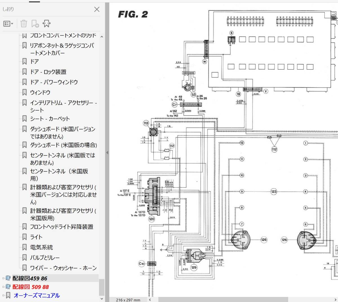Screen dimensions: 338x302
Task: Open bookmark リアボンネット＆ラゲッジコンパートメントカバー
Action: (x=62, y=49)
